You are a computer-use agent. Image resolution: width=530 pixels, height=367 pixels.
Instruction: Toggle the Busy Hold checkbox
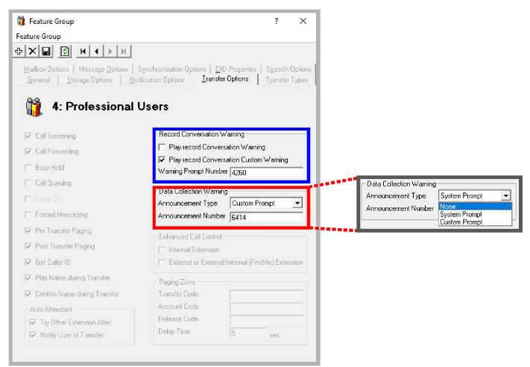28,167
